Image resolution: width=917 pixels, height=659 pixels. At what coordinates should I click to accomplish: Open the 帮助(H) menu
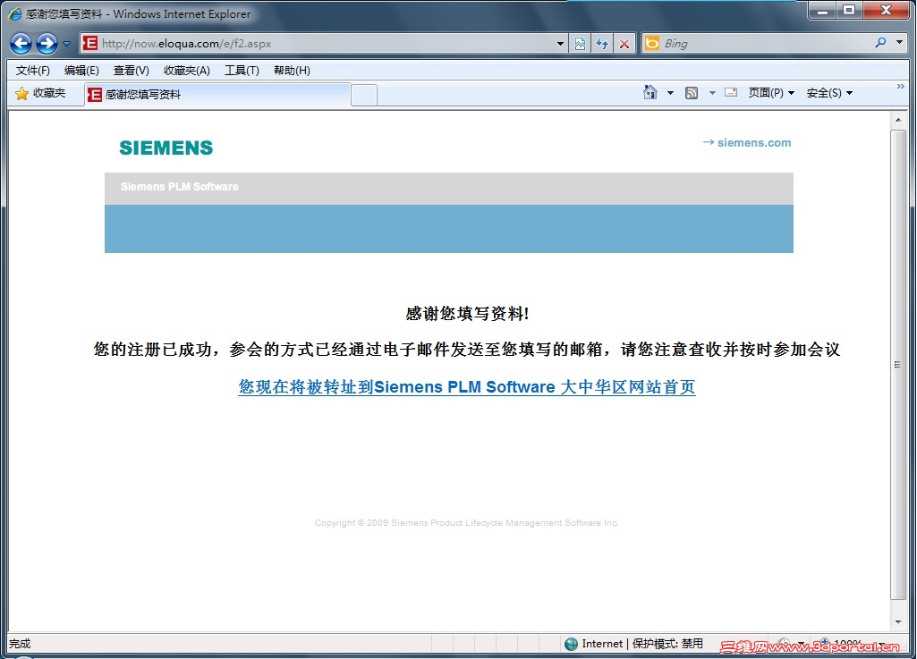point(292,71)
